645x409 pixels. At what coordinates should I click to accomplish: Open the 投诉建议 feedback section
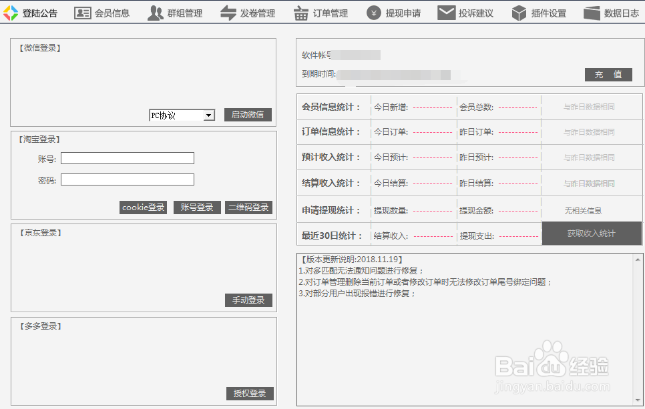pyautogui.click(x=467, y=12)
